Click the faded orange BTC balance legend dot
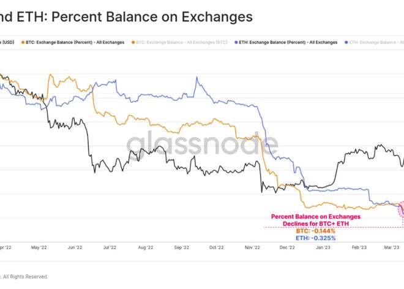Screen dimensions: 404x289 coord(132,42)
